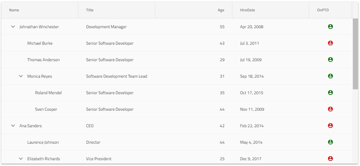Click Monica Reyes' green PTO status icon
This screenshot has height=166, width=360.
click(x=330, y=76)
